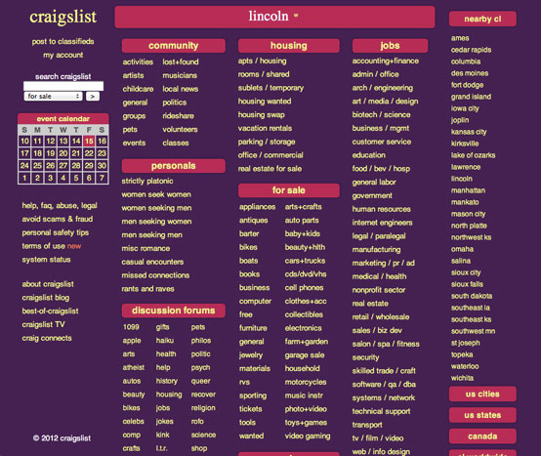Open the 'haiku' discussion forum
The height and width of the screenshot is (456, 541).
[165, 341]
